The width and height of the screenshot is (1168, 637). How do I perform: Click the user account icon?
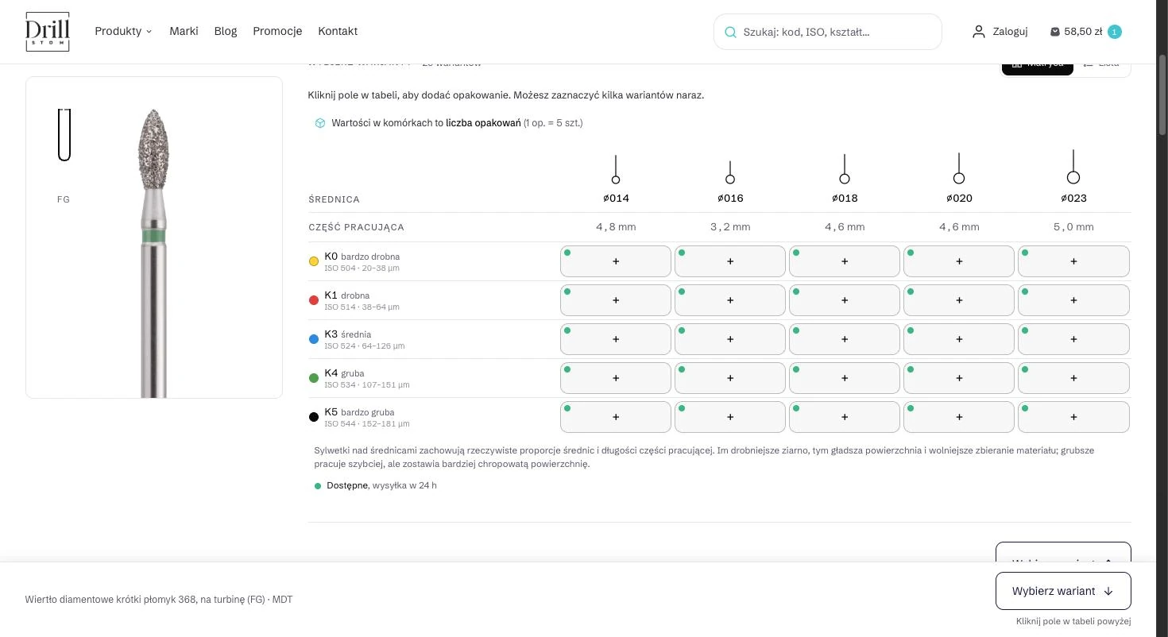pos(978,32)
